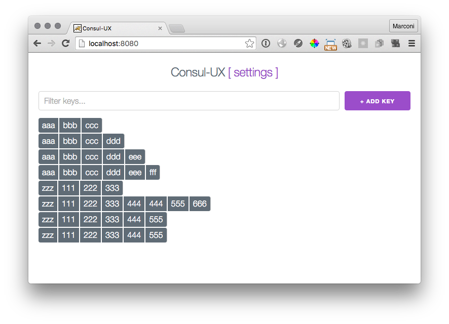
Task: Click the Consul-UX page heading
Action: 198,72
